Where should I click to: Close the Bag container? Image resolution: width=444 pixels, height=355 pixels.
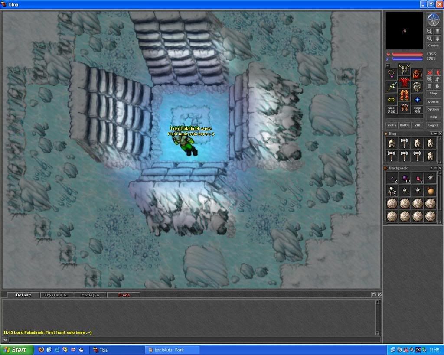pyautogui.click(x=440, y=134)
